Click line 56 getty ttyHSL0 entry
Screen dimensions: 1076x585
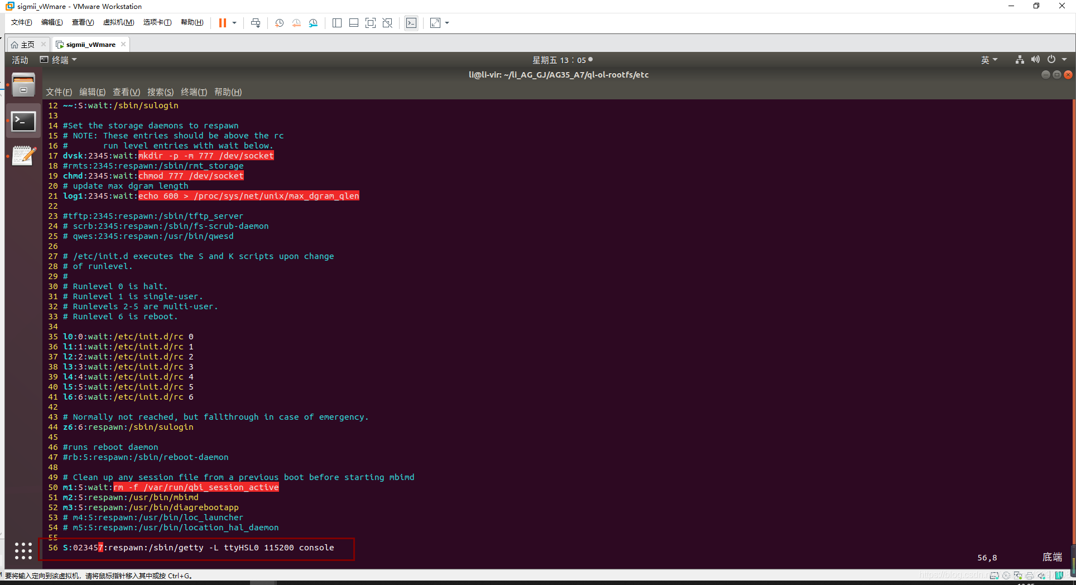click(x=198, y=548)
